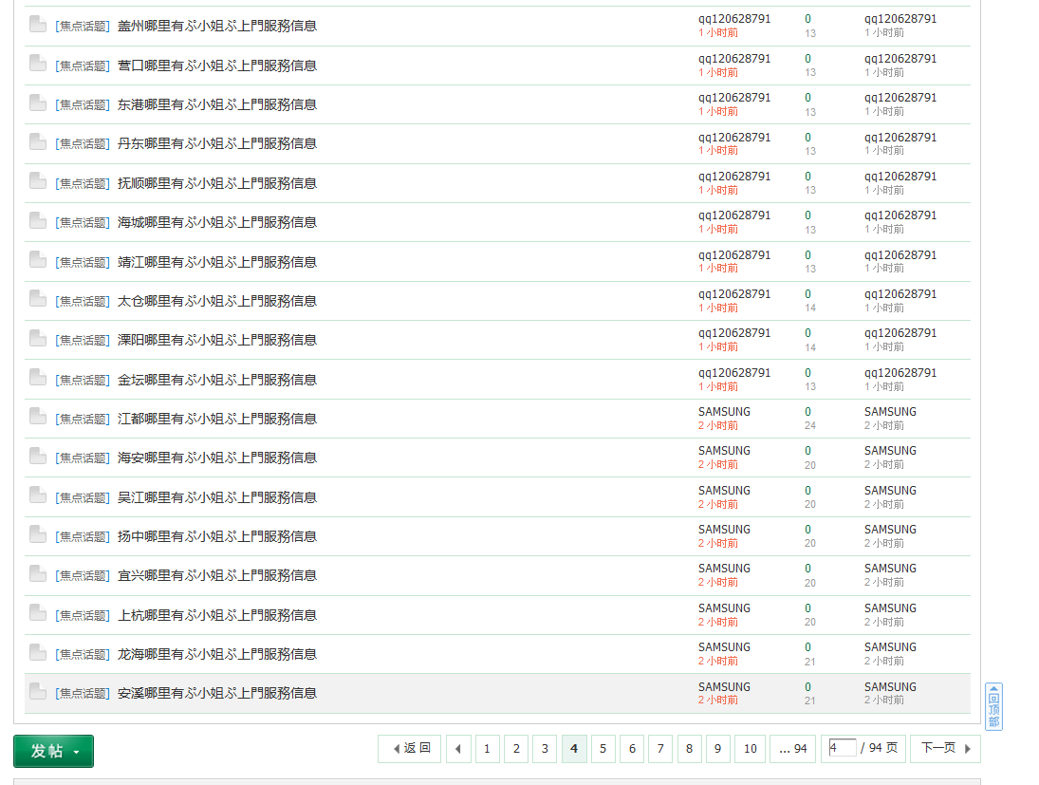Open the 发帖 new post dropdown
The height and width of the screenshot is (785, 1039).
tap(53, 751)
